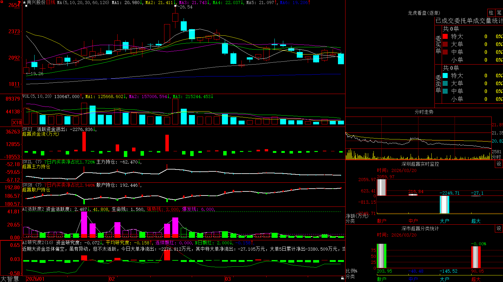Click the teal 中单 sell order swatch
The height and width of the screenshot is (282, 503).
point(445,91)
